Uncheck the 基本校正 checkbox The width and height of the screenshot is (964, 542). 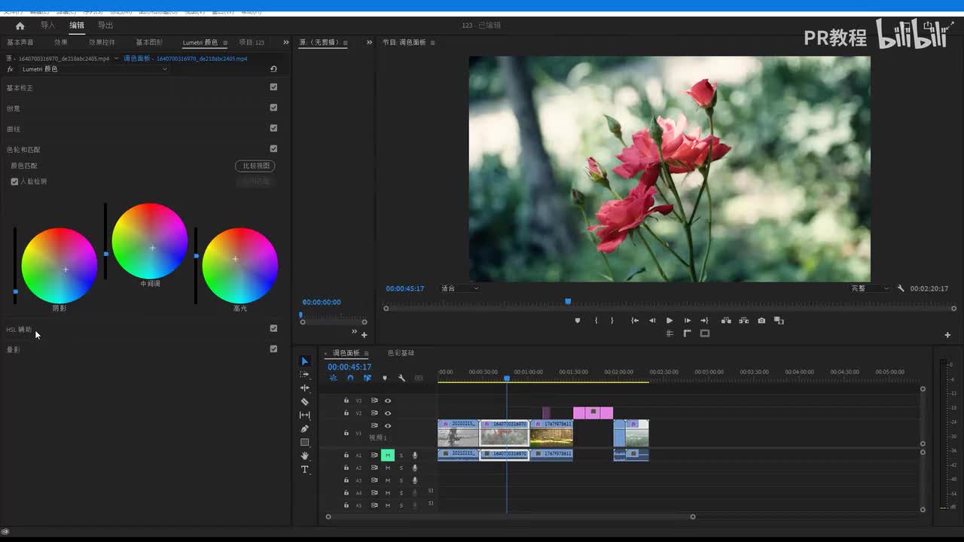click(x=273, y=87)
